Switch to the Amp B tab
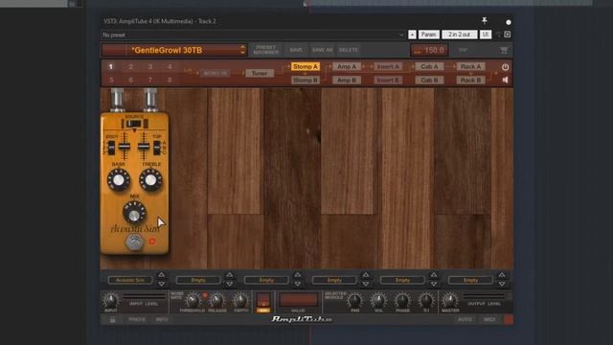Image resolution: width=613 pixels, height=345 pixels. [347, 80]
